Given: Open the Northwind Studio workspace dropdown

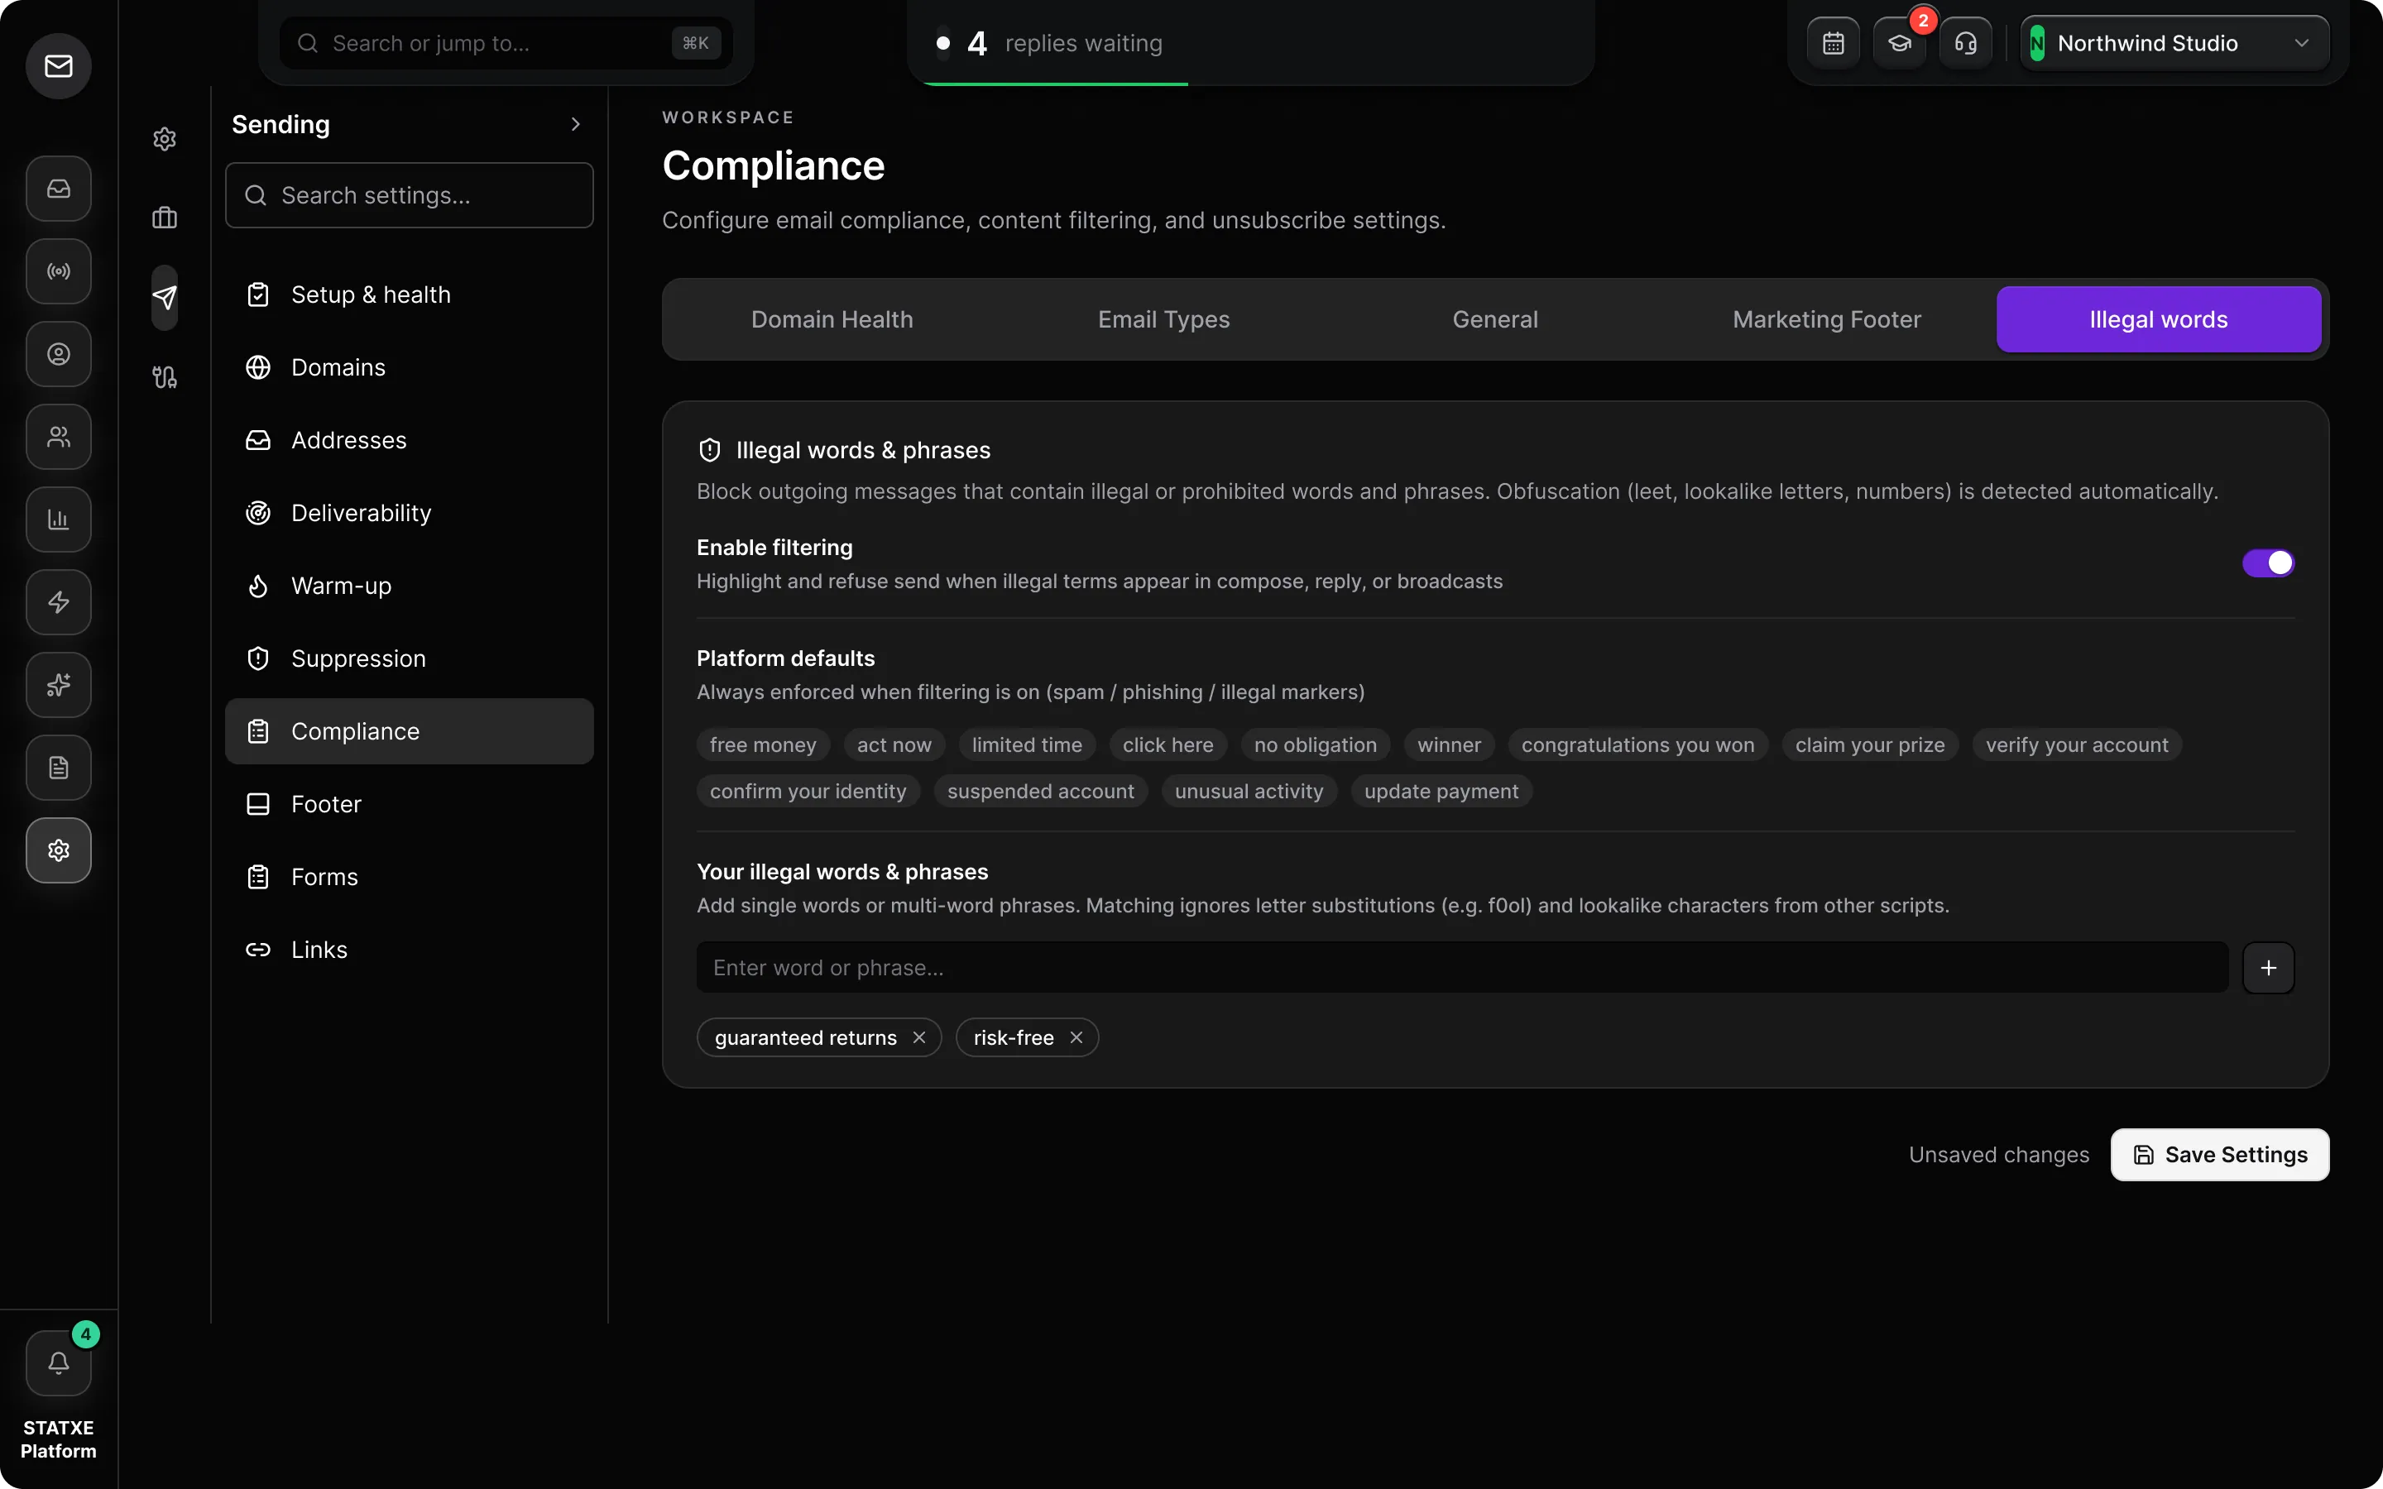Looking at the screenshot, I should click(x=2174, y=43).
